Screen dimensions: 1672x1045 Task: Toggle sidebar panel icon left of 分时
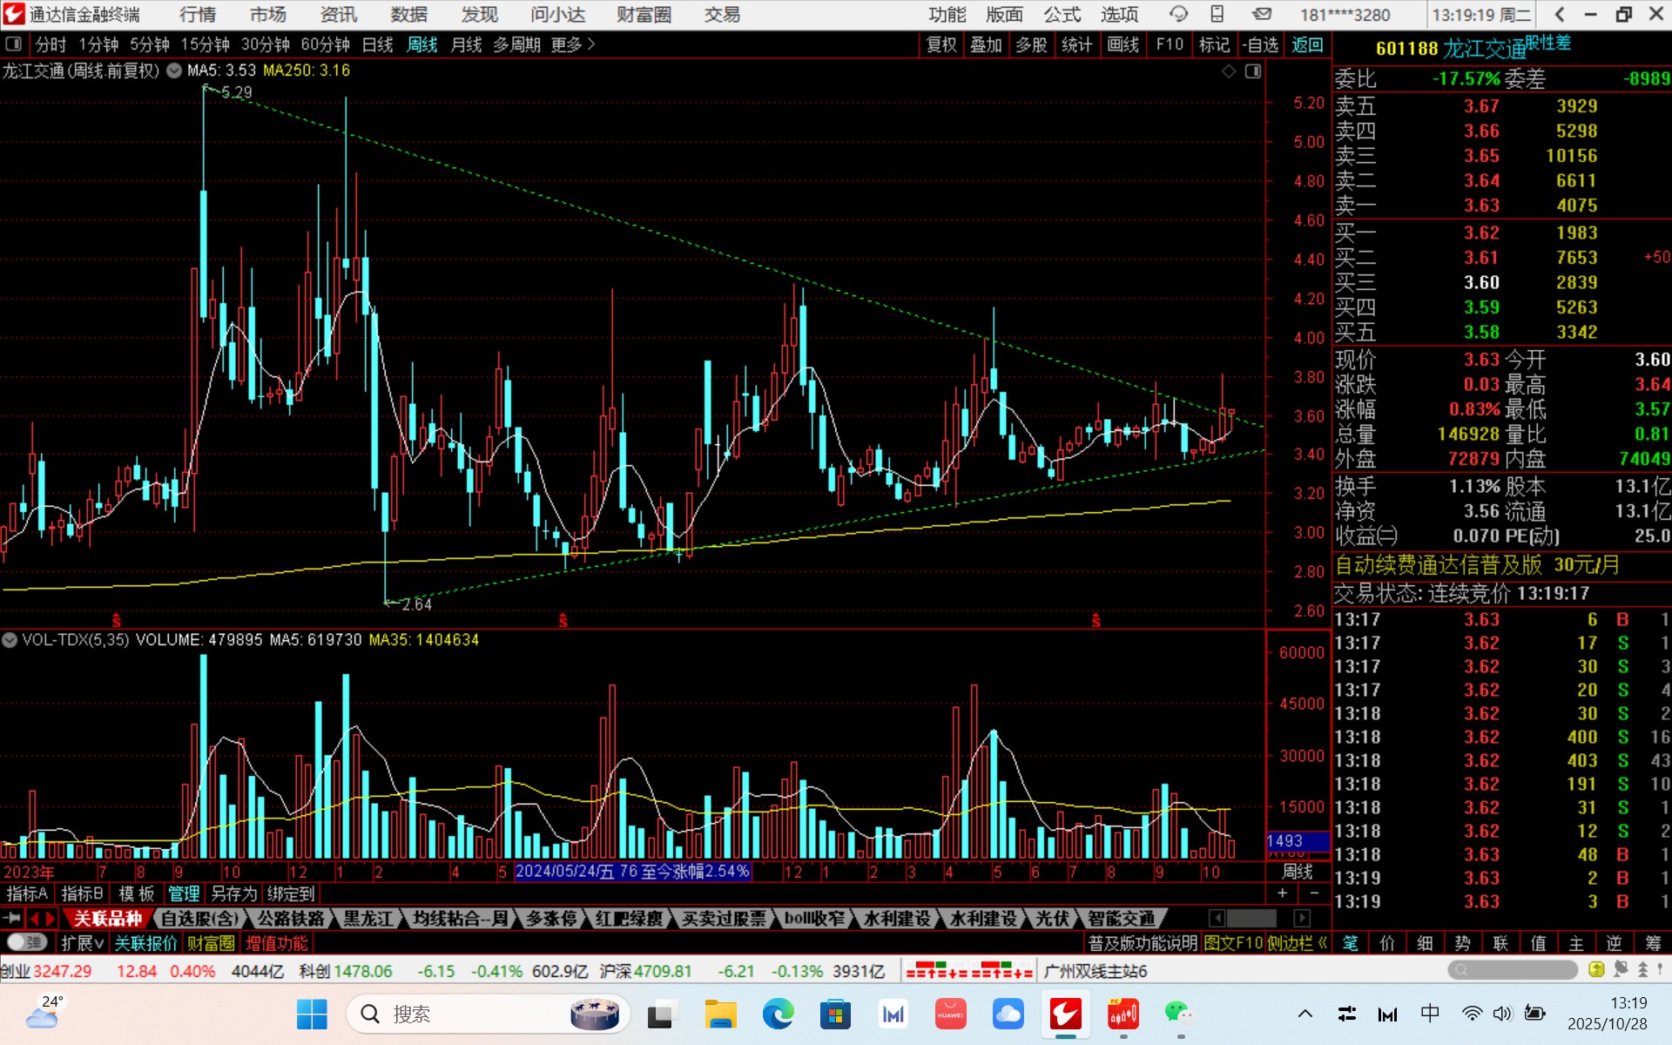pos(13,44)
